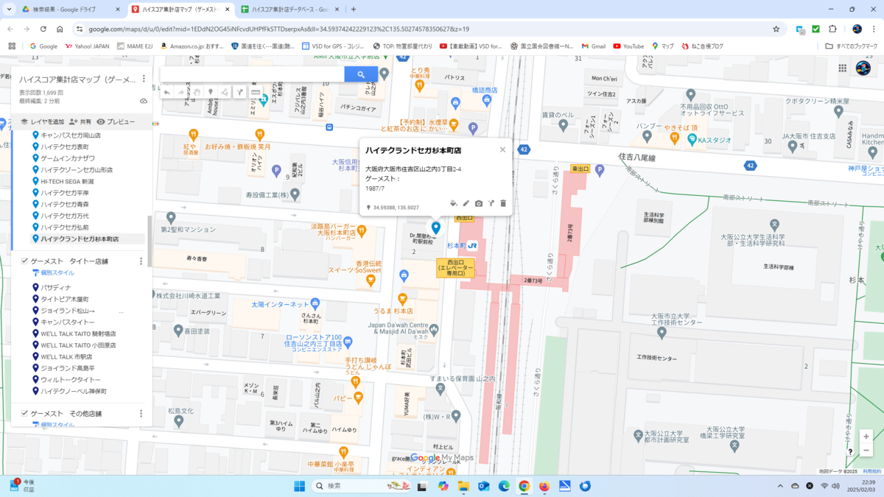Screen dimensions: 884x497
Task: Select パサディナ in Taito layer
Action: click(55, 287)
